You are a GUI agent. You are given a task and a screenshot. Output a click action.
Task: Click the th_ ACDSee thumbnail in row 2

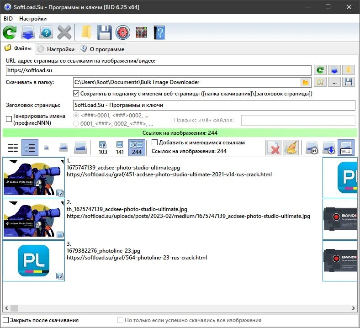click(34, 219)
